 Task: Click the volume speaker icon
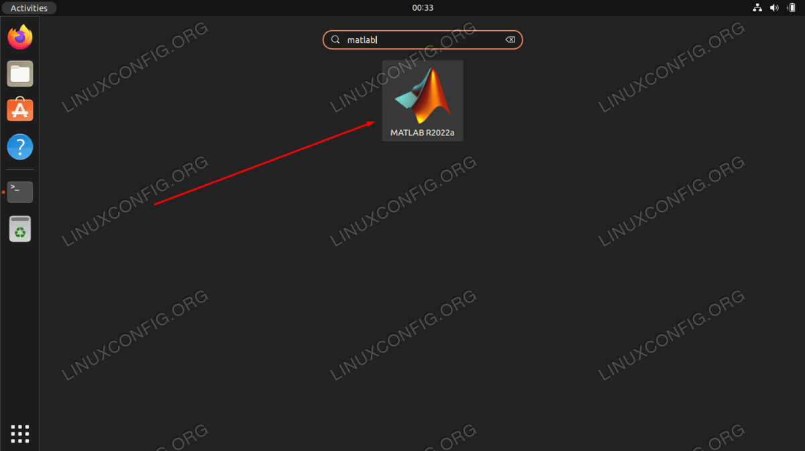(x=774, y=8)
